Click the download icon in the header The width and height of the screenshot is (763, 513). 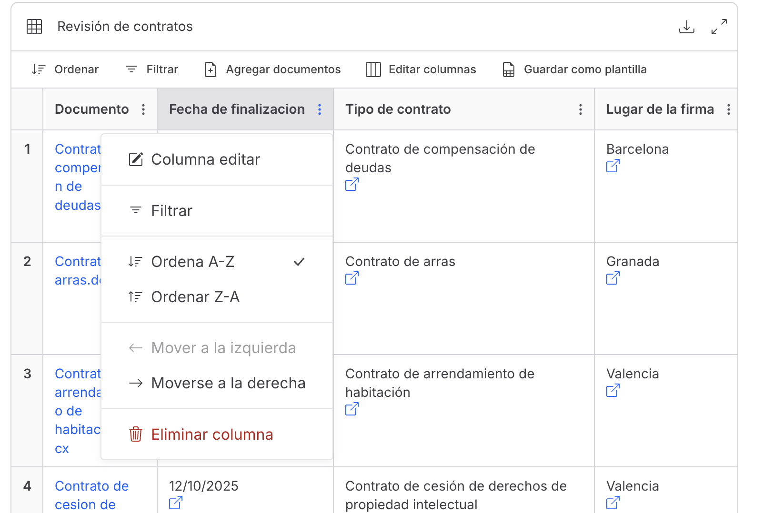(686, 27)
